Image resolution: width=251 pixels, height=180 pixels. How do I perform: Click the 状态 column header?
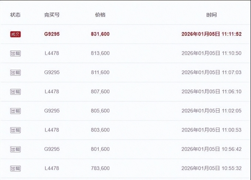[x=15, y=15]
